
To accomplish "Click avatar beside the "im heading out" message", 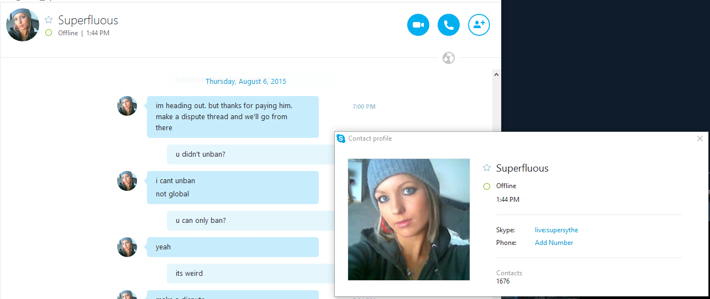I will 127,106.
